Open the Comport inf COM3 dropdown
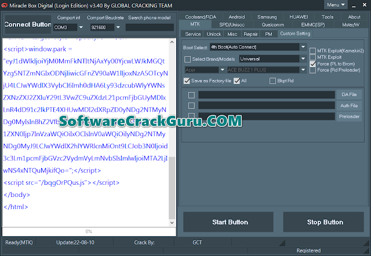The width and height of the screenshot is (371, 256). [81, 27]
